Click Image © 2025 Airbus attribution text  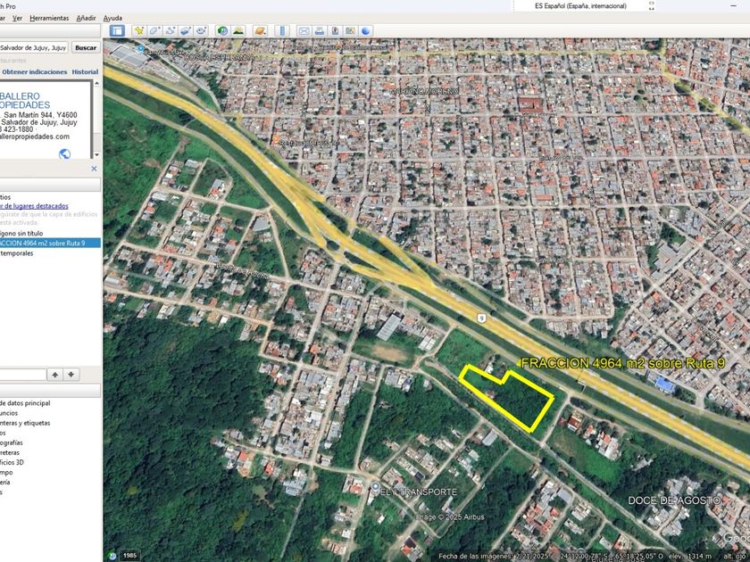point(450,517)
